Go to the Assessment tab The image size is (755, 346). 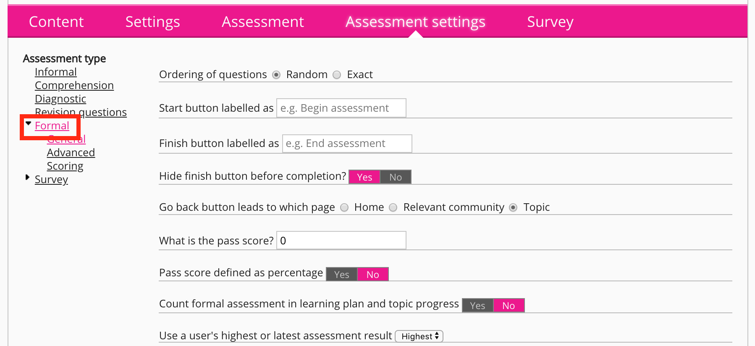pyautogui.click(x=262, y=22)
